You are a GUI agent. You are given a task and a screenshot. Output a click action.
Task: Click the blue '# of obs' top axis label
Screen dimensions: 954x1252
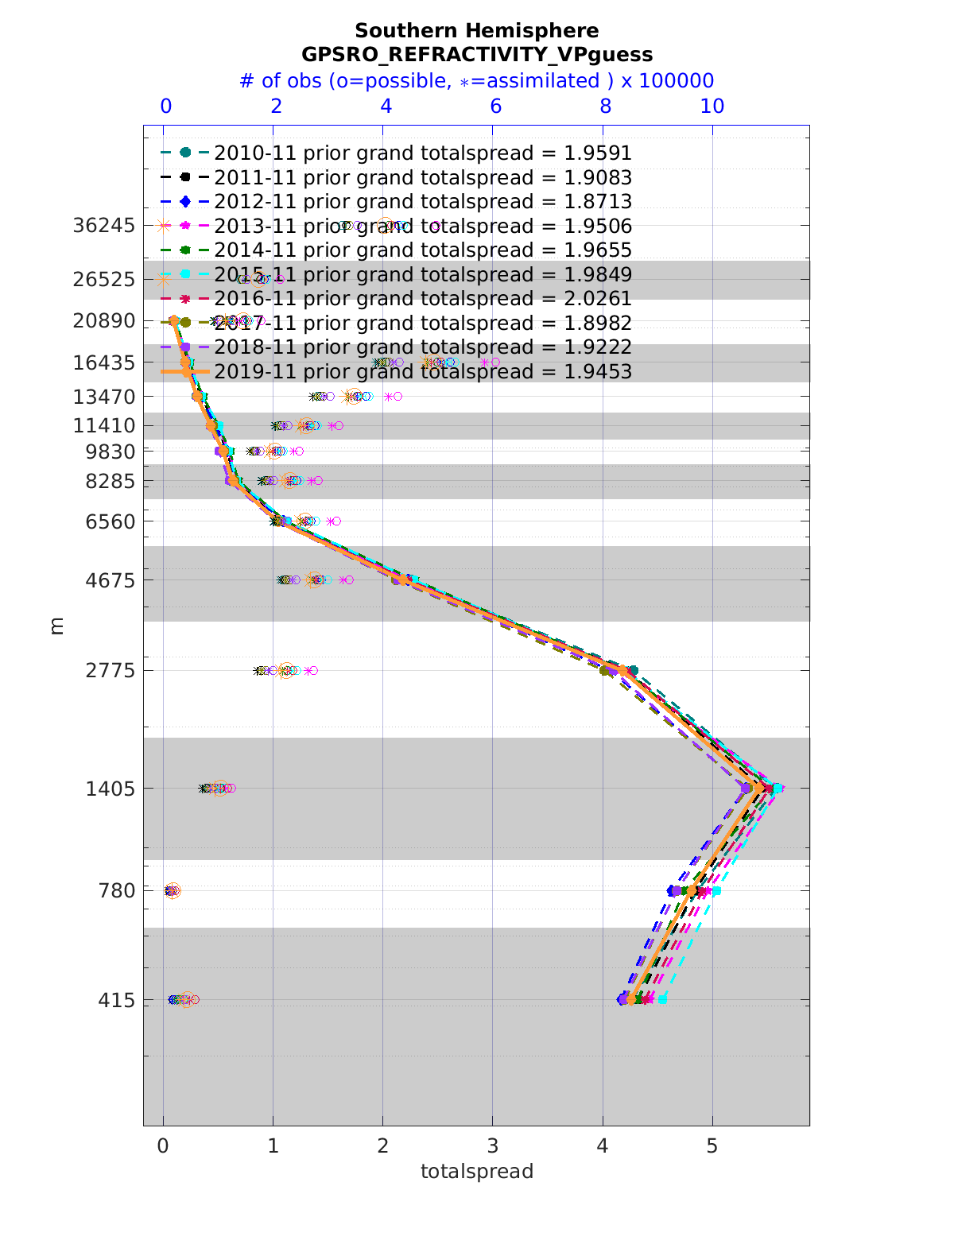pyautogui.click(x=476, y=80)
